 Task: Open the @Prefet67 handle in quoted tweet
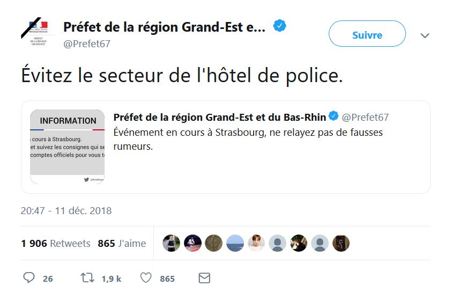[365, 117]
